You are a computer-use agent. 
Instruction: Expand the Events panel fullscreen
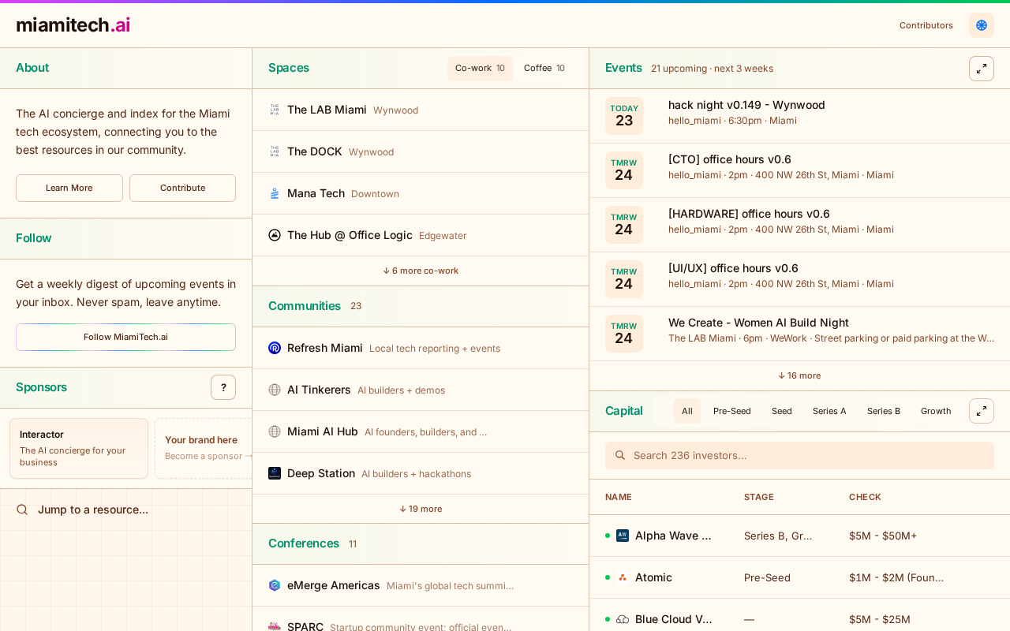[x=982, y=69]
